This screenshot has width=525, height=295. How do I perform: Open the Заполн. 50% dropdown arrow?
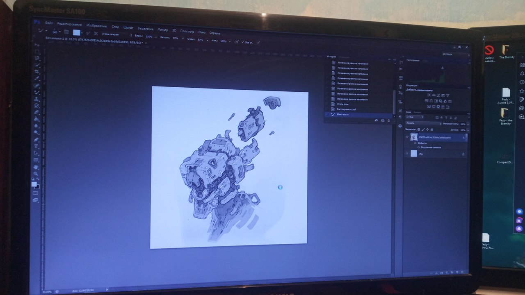point(183,39)
